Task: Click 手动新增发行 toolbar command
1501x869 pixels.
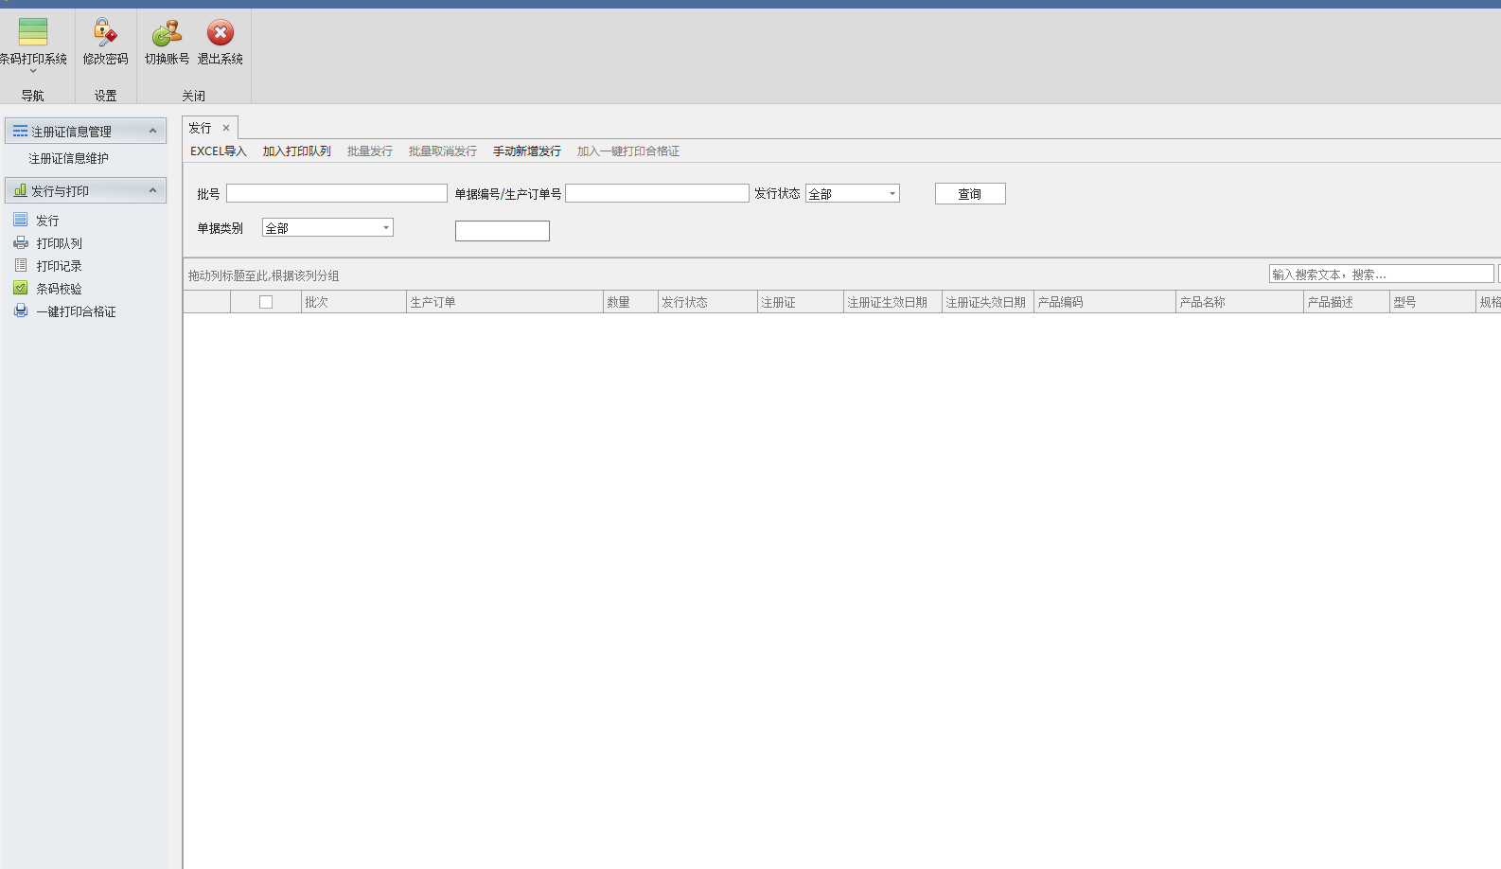Action: [x=527, y=151]
